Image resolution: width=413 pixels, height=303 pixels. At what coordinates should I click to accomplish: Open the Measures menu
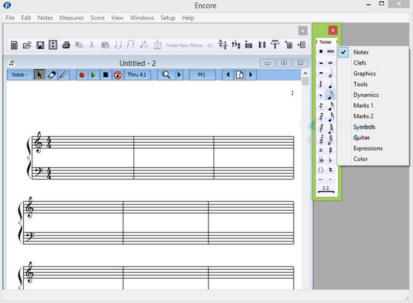coord(71,18)
